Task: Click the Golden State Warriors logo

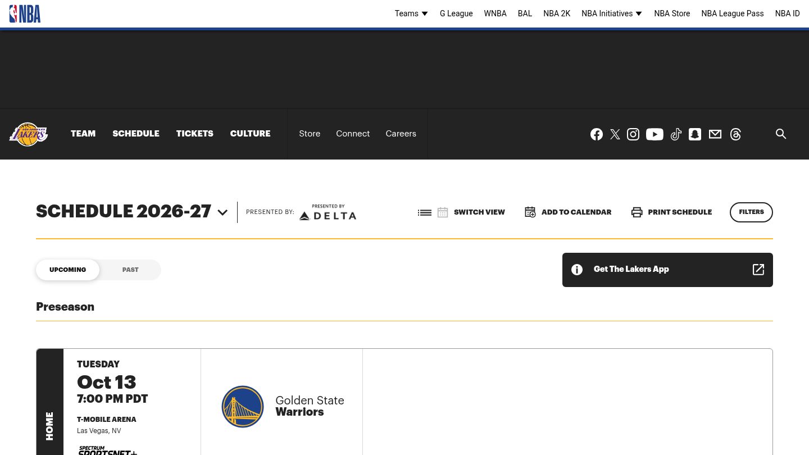Action: [243, 407]
